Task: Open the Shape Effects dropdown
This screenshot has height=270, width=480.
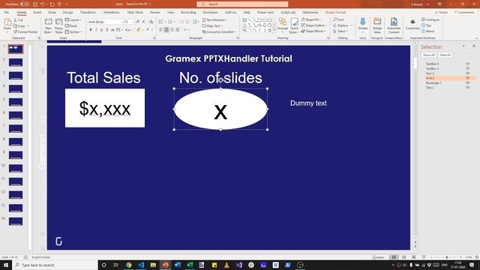Action: 313,31
